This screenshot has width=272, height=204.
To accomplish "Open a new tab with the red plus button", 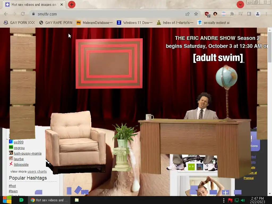I will click(71, 5).
